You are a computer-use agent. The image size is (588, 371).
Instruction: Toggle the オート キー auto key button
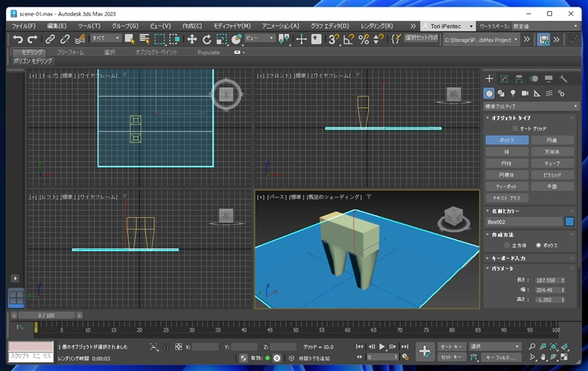451,347
